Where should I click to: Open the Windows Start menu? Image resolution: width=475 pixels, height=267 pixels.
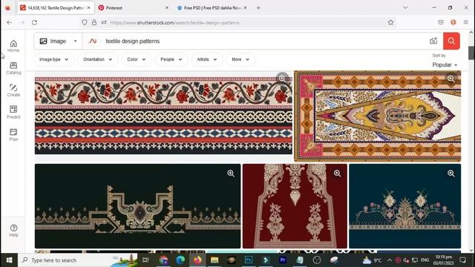pyautogui.click(x=9, y=260)
